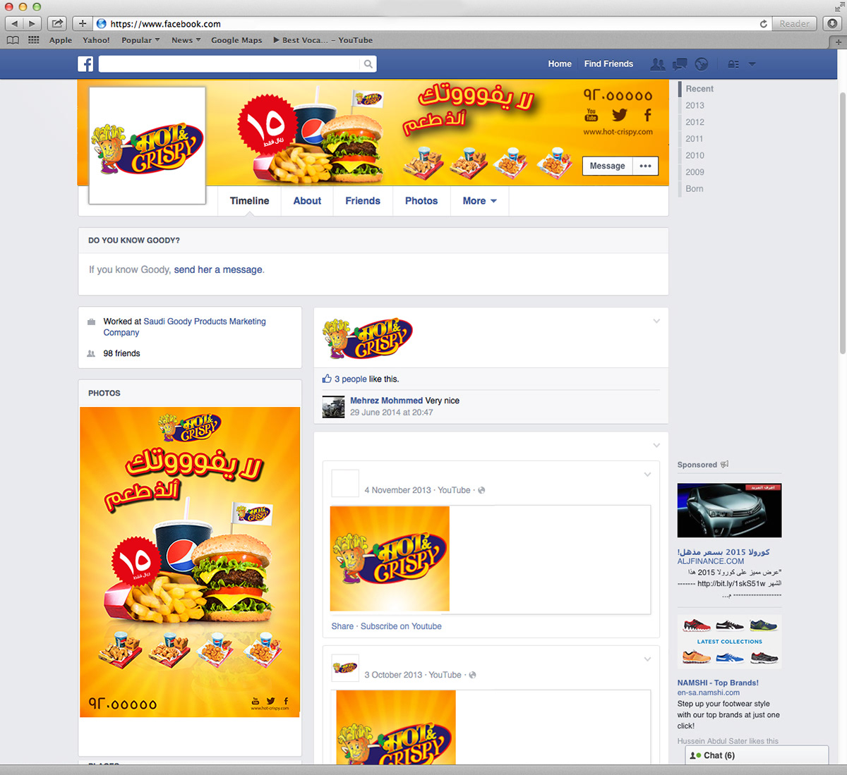Click the Facebook search field
The image size is (847, 775).
click(x=229, y=64)
